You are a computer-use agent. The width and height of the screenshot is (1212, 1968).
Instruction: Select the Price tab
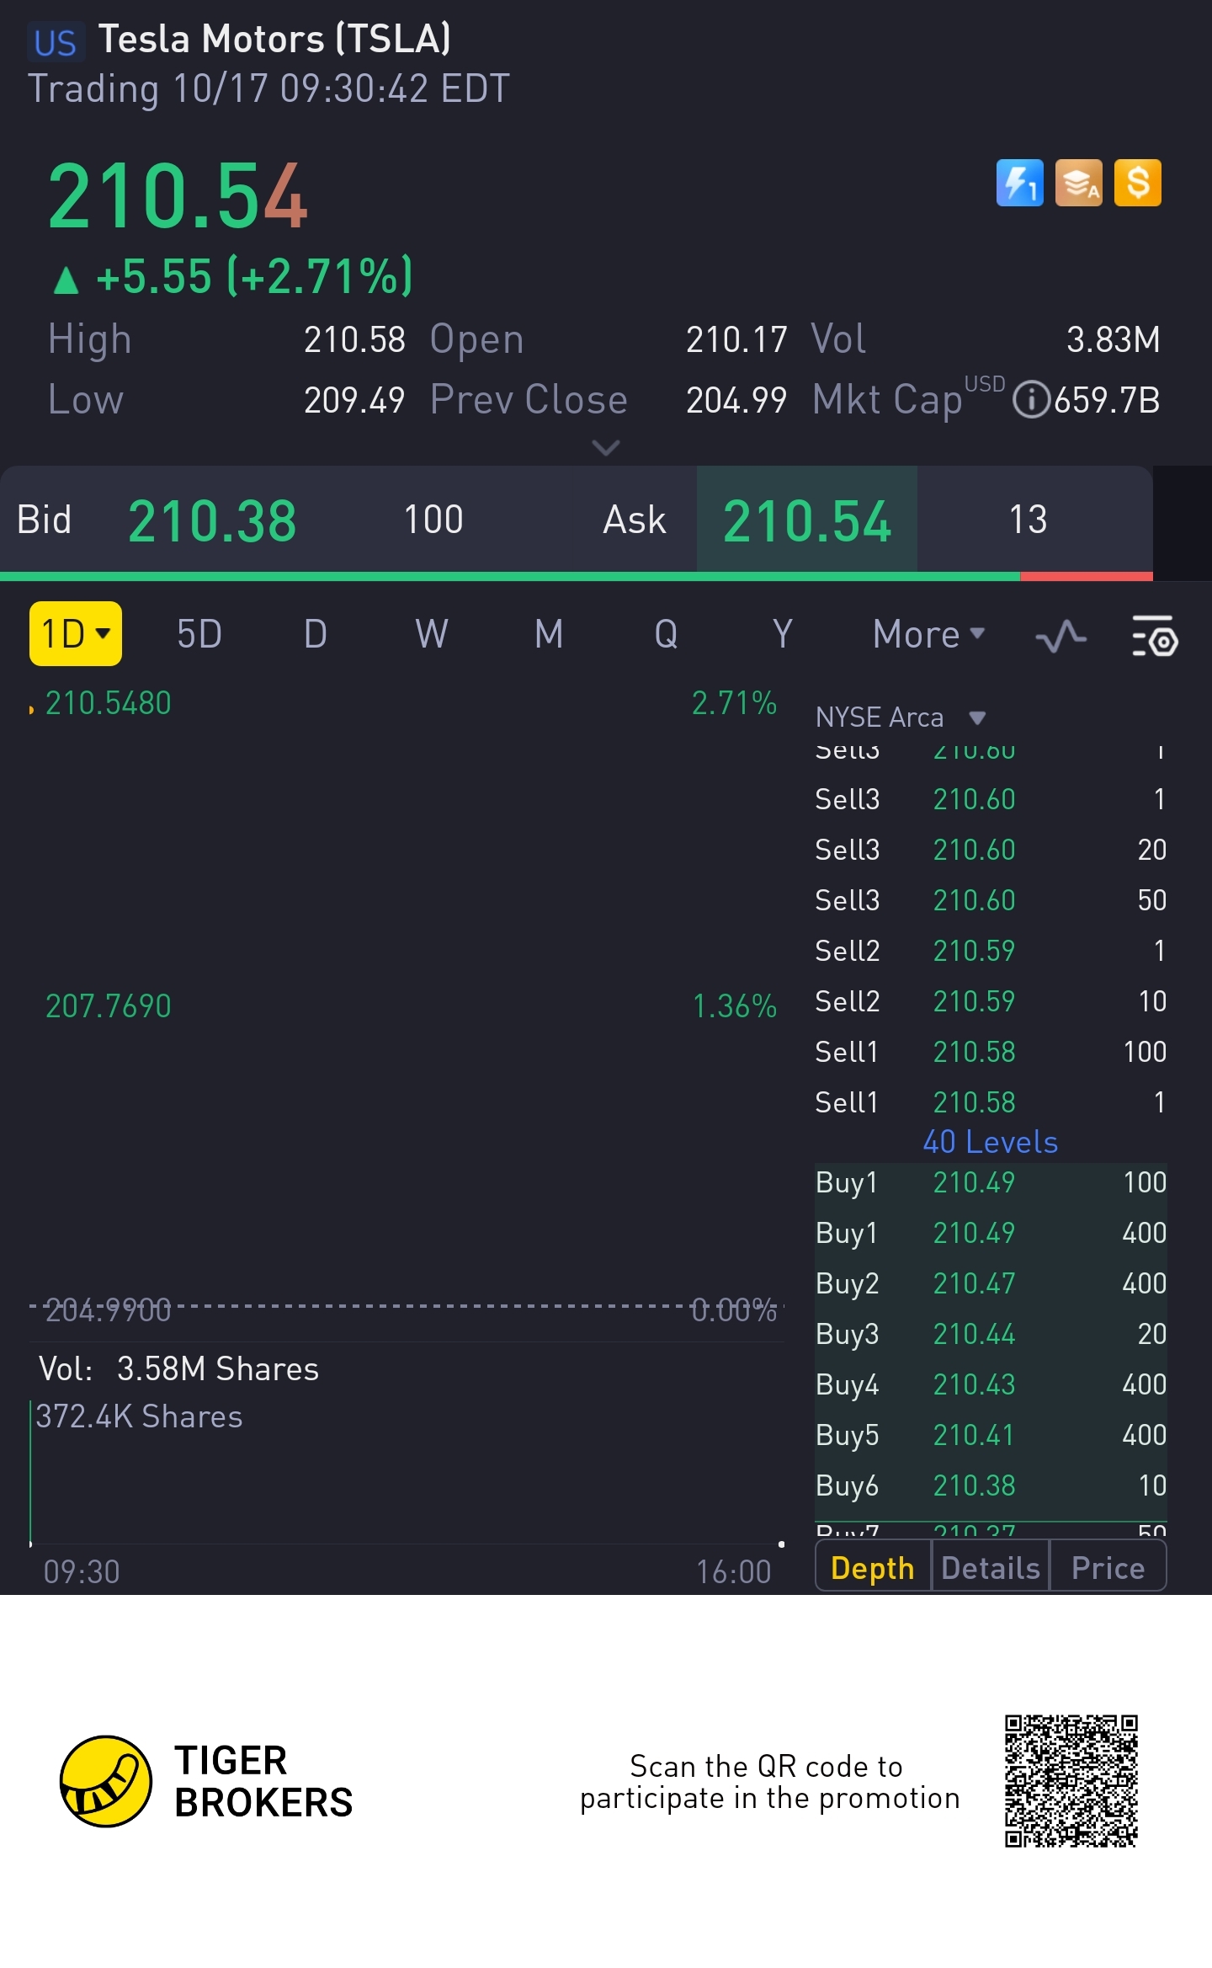(x=1108, y=1568)
